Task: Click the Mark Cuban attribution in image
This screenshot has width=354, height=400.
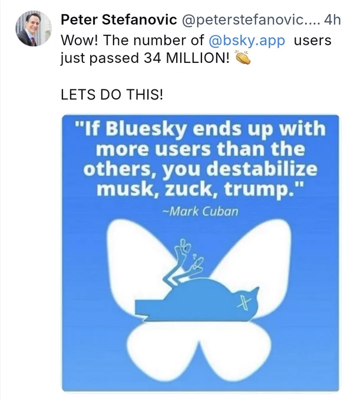Action: click(200, 211)
